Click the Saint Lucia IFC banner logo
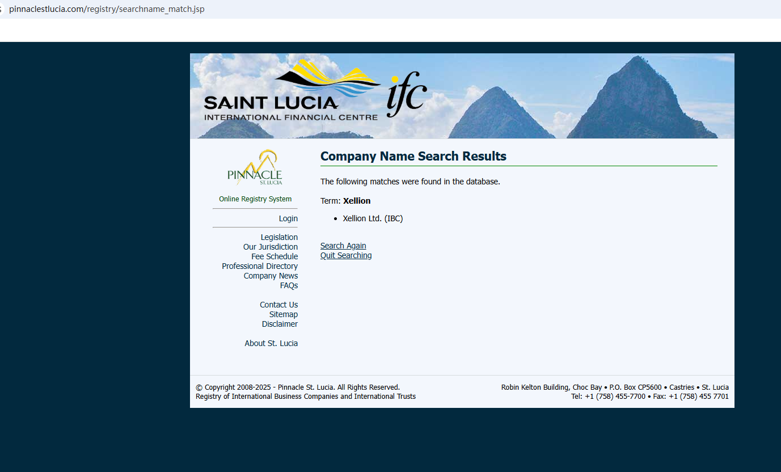This screenshot has height=472, width=781. tap(315, 91)
